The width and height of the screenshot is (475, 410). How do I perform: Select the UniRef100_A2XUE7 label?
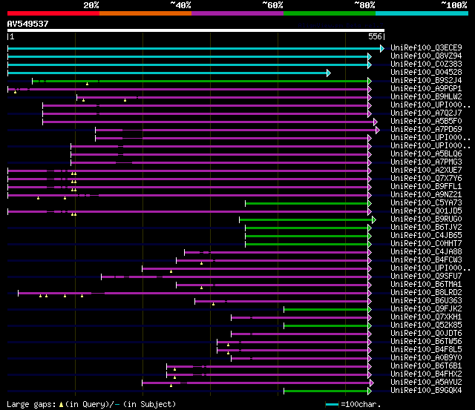426,171
